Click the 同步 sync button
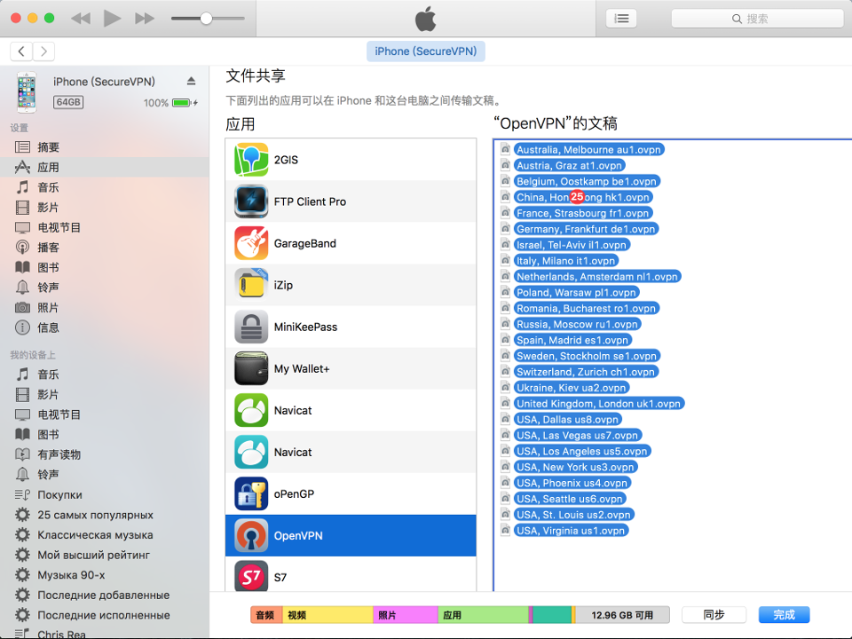This screenshot has height=639, width=852. pos(714,614)
